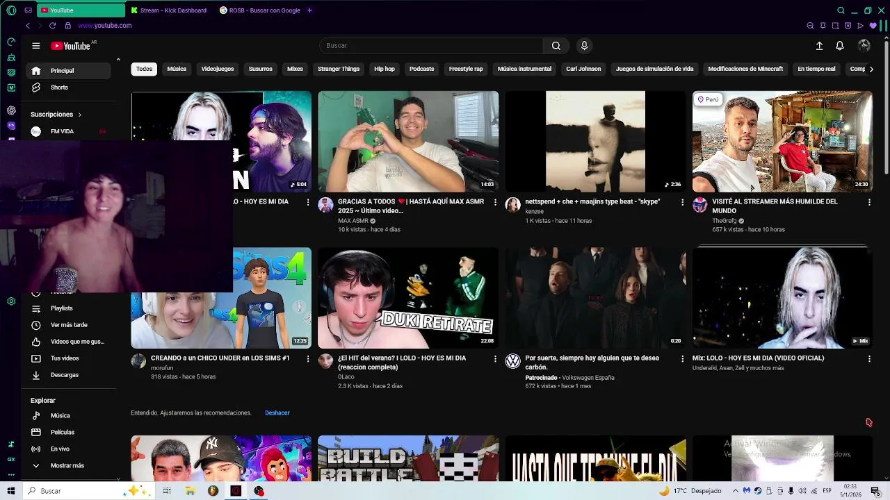Click the www.youtube.com address bar
The width and height of the screenshot is (890, 500).
coord(105,26)
